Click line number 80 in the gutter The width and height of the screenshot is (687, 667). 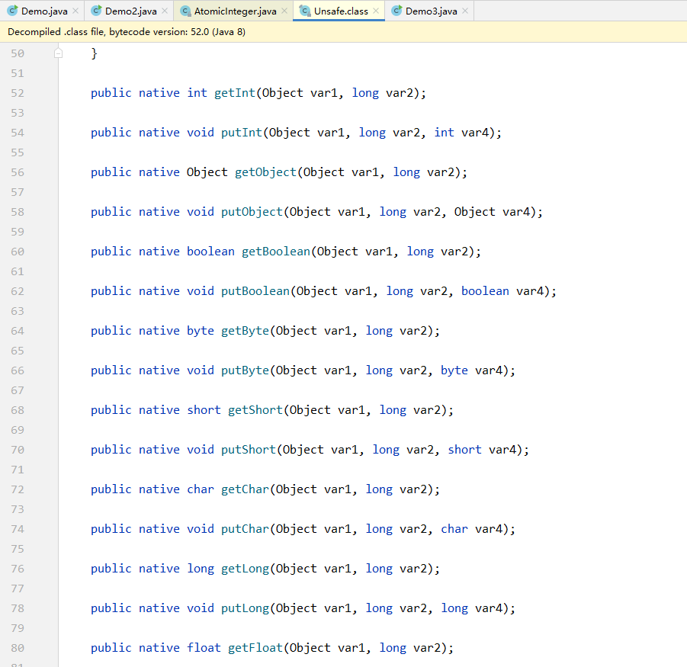click(x=18, y=648)
